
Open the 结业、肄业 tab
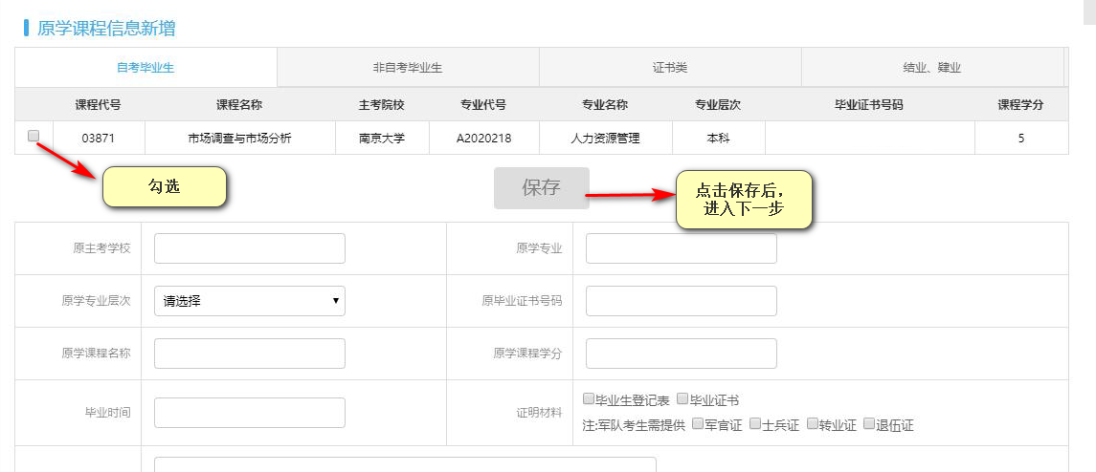(x=931, y=68)
